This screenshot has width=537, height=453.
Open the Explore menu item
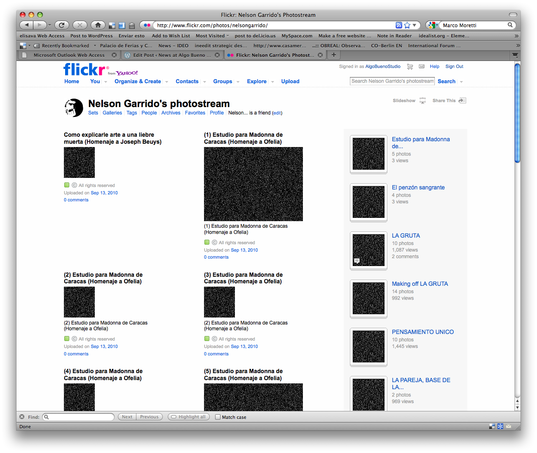tap(256, 82)
